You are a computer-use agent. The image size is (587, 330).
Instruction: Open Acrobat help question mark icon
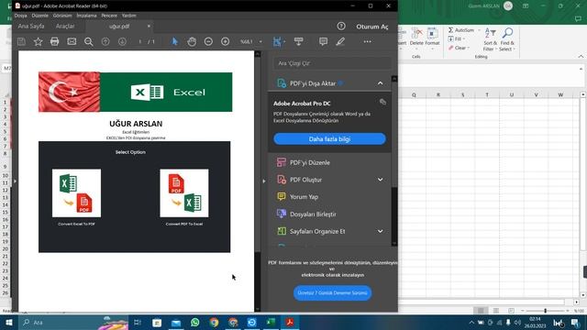[341, 27]
